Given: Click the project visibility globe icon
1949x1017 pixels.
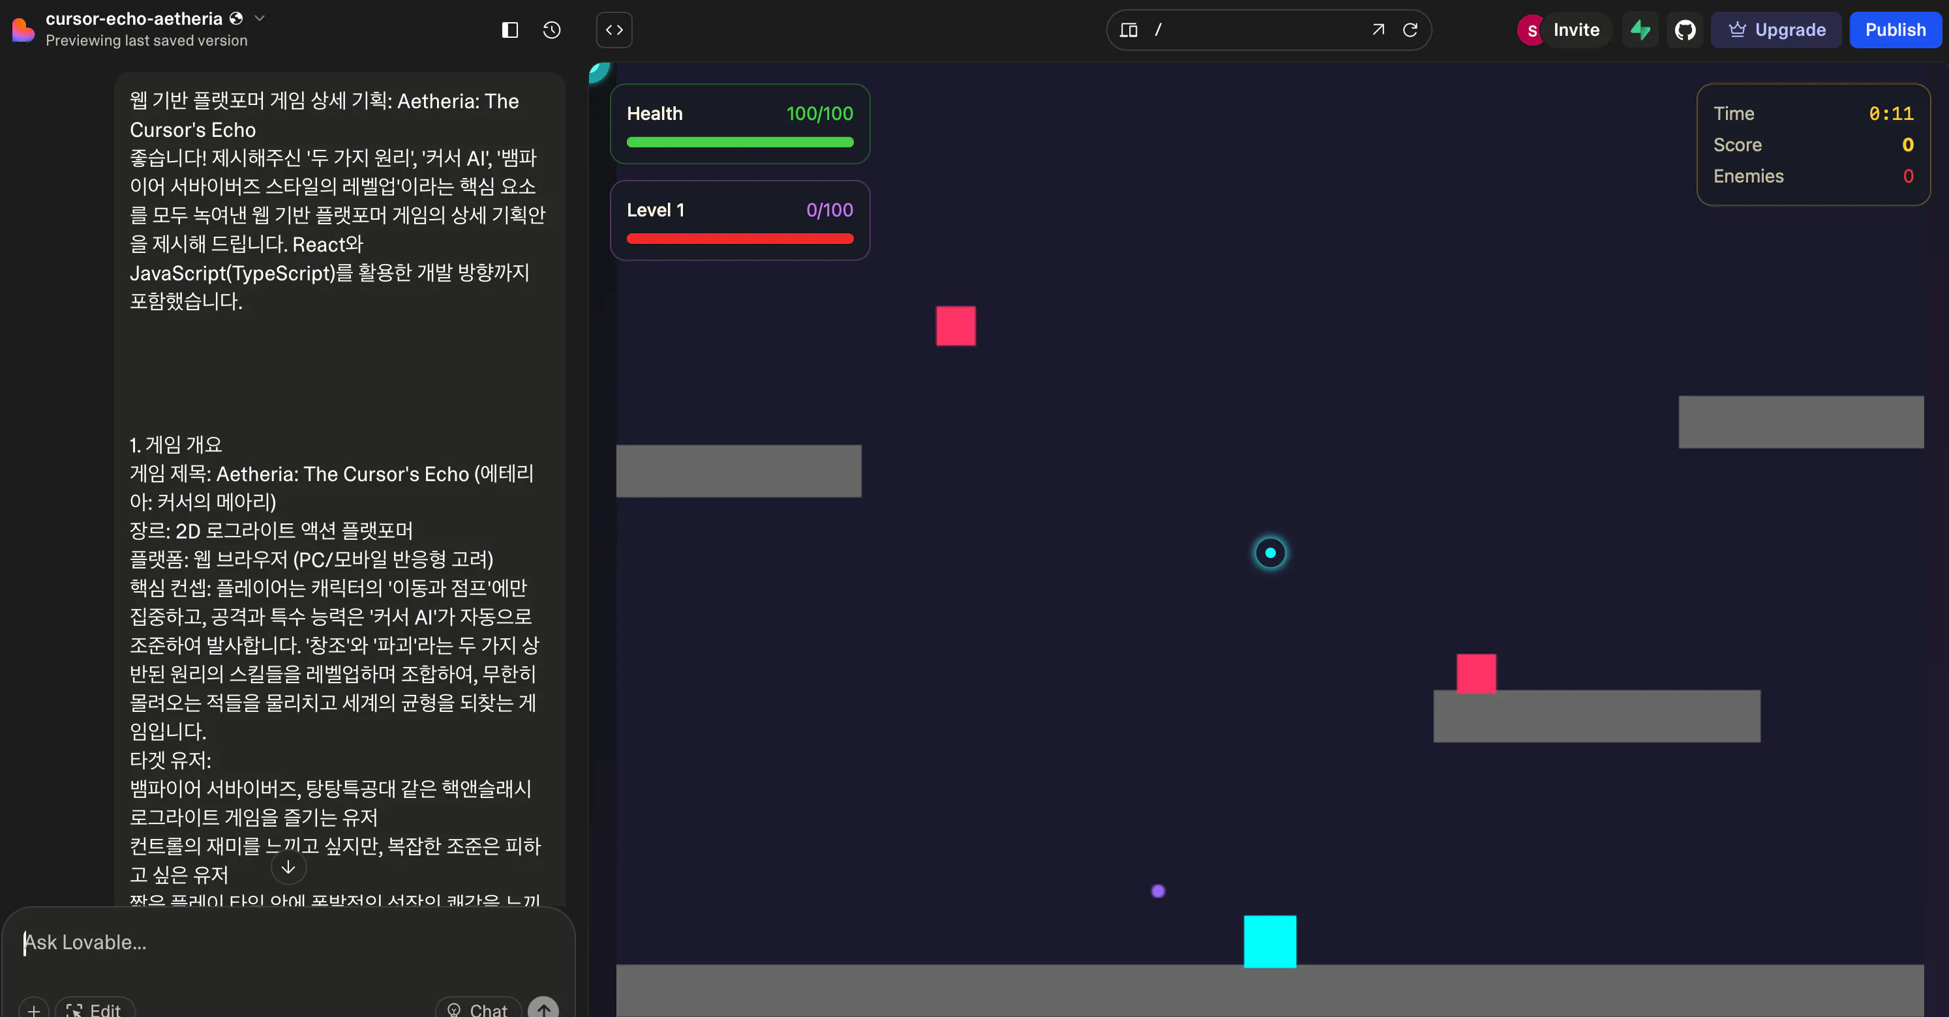Looking at the screenshot, I should 236,18.
